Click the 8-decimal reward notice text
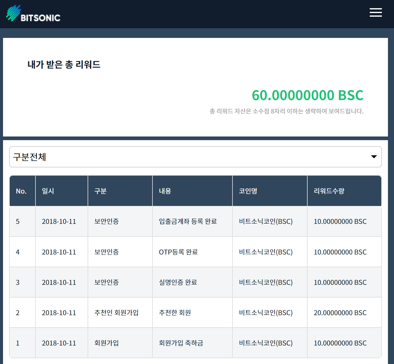 pos(286,111)
